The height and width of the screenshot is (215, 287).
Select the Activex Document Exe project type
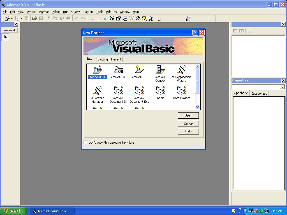[139, 95]
